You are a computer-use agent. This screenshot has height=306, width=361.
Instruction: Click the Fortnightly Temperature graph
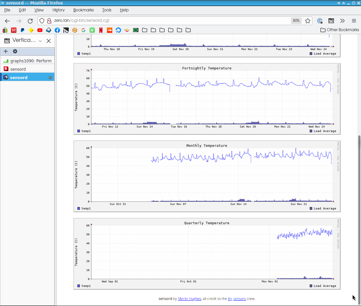click(207, 99)
